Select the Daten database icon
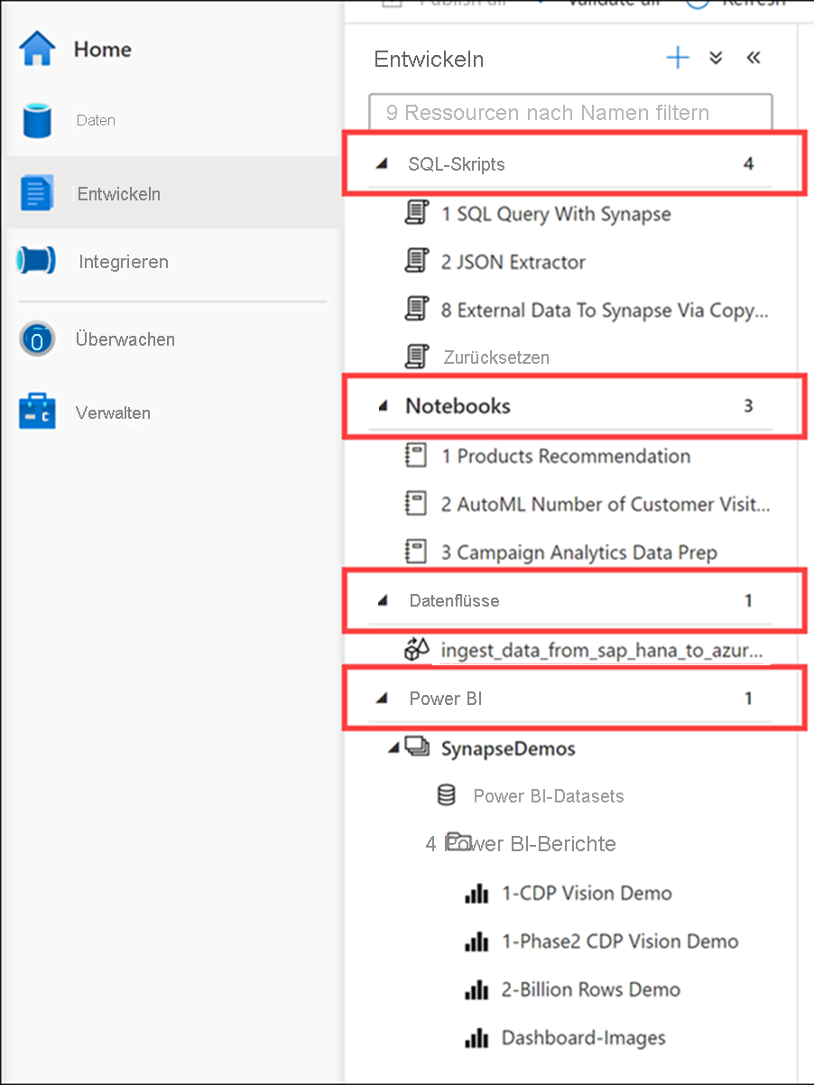This screenshot has height=1085, width=814. 36,120
